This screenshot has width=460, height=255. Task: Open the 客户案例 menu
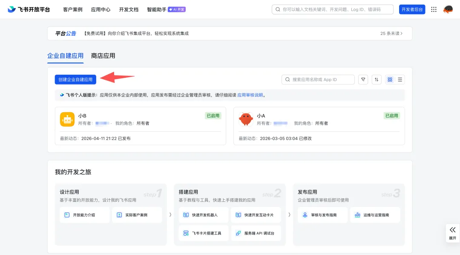(73, 9)
